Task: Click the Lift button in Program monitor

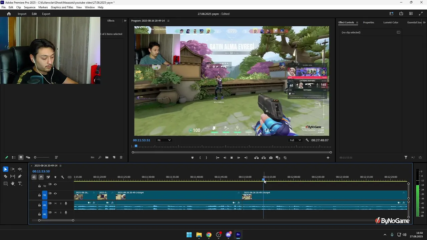Action: click(x=256, y=158)
